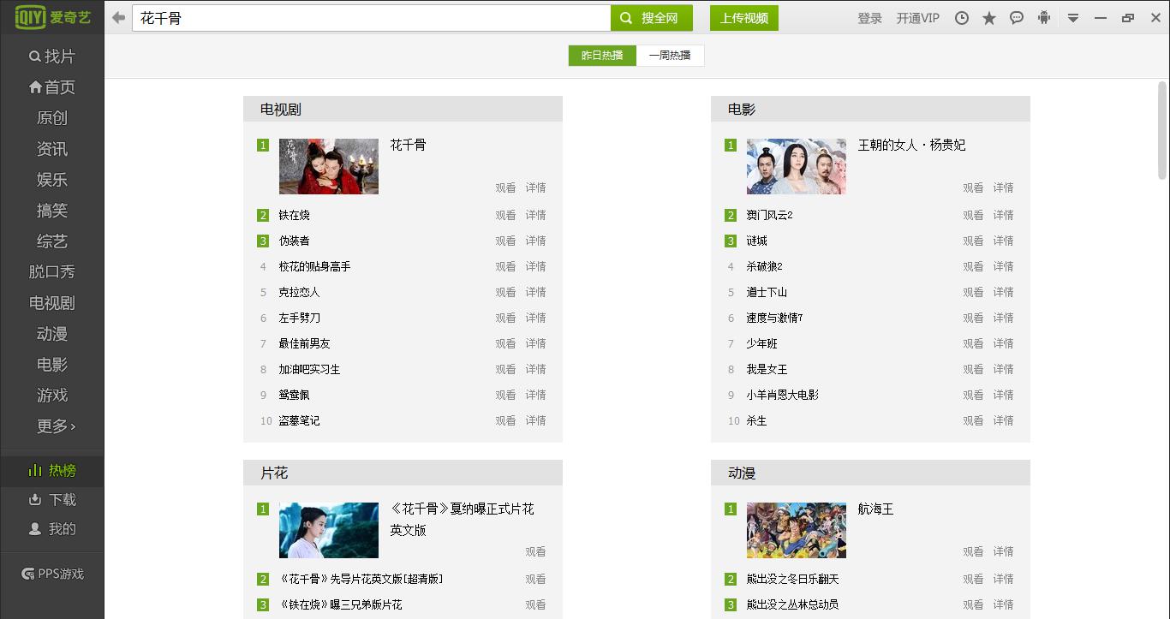Open 熊出没之冬日乐翻天 in the anime list

pyautogui.click(x=792, y=579)
